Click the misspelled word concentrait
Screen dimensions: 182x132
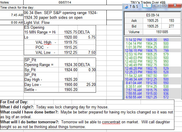pyautogui.click(x=111, y=122)
